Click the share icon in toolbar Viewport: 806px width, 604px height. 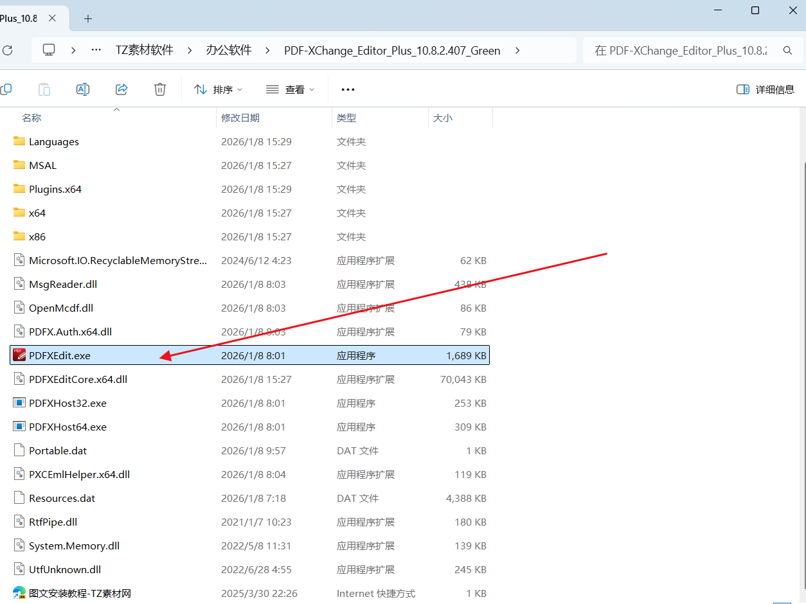pyautogui.click(x=121, y=89)
